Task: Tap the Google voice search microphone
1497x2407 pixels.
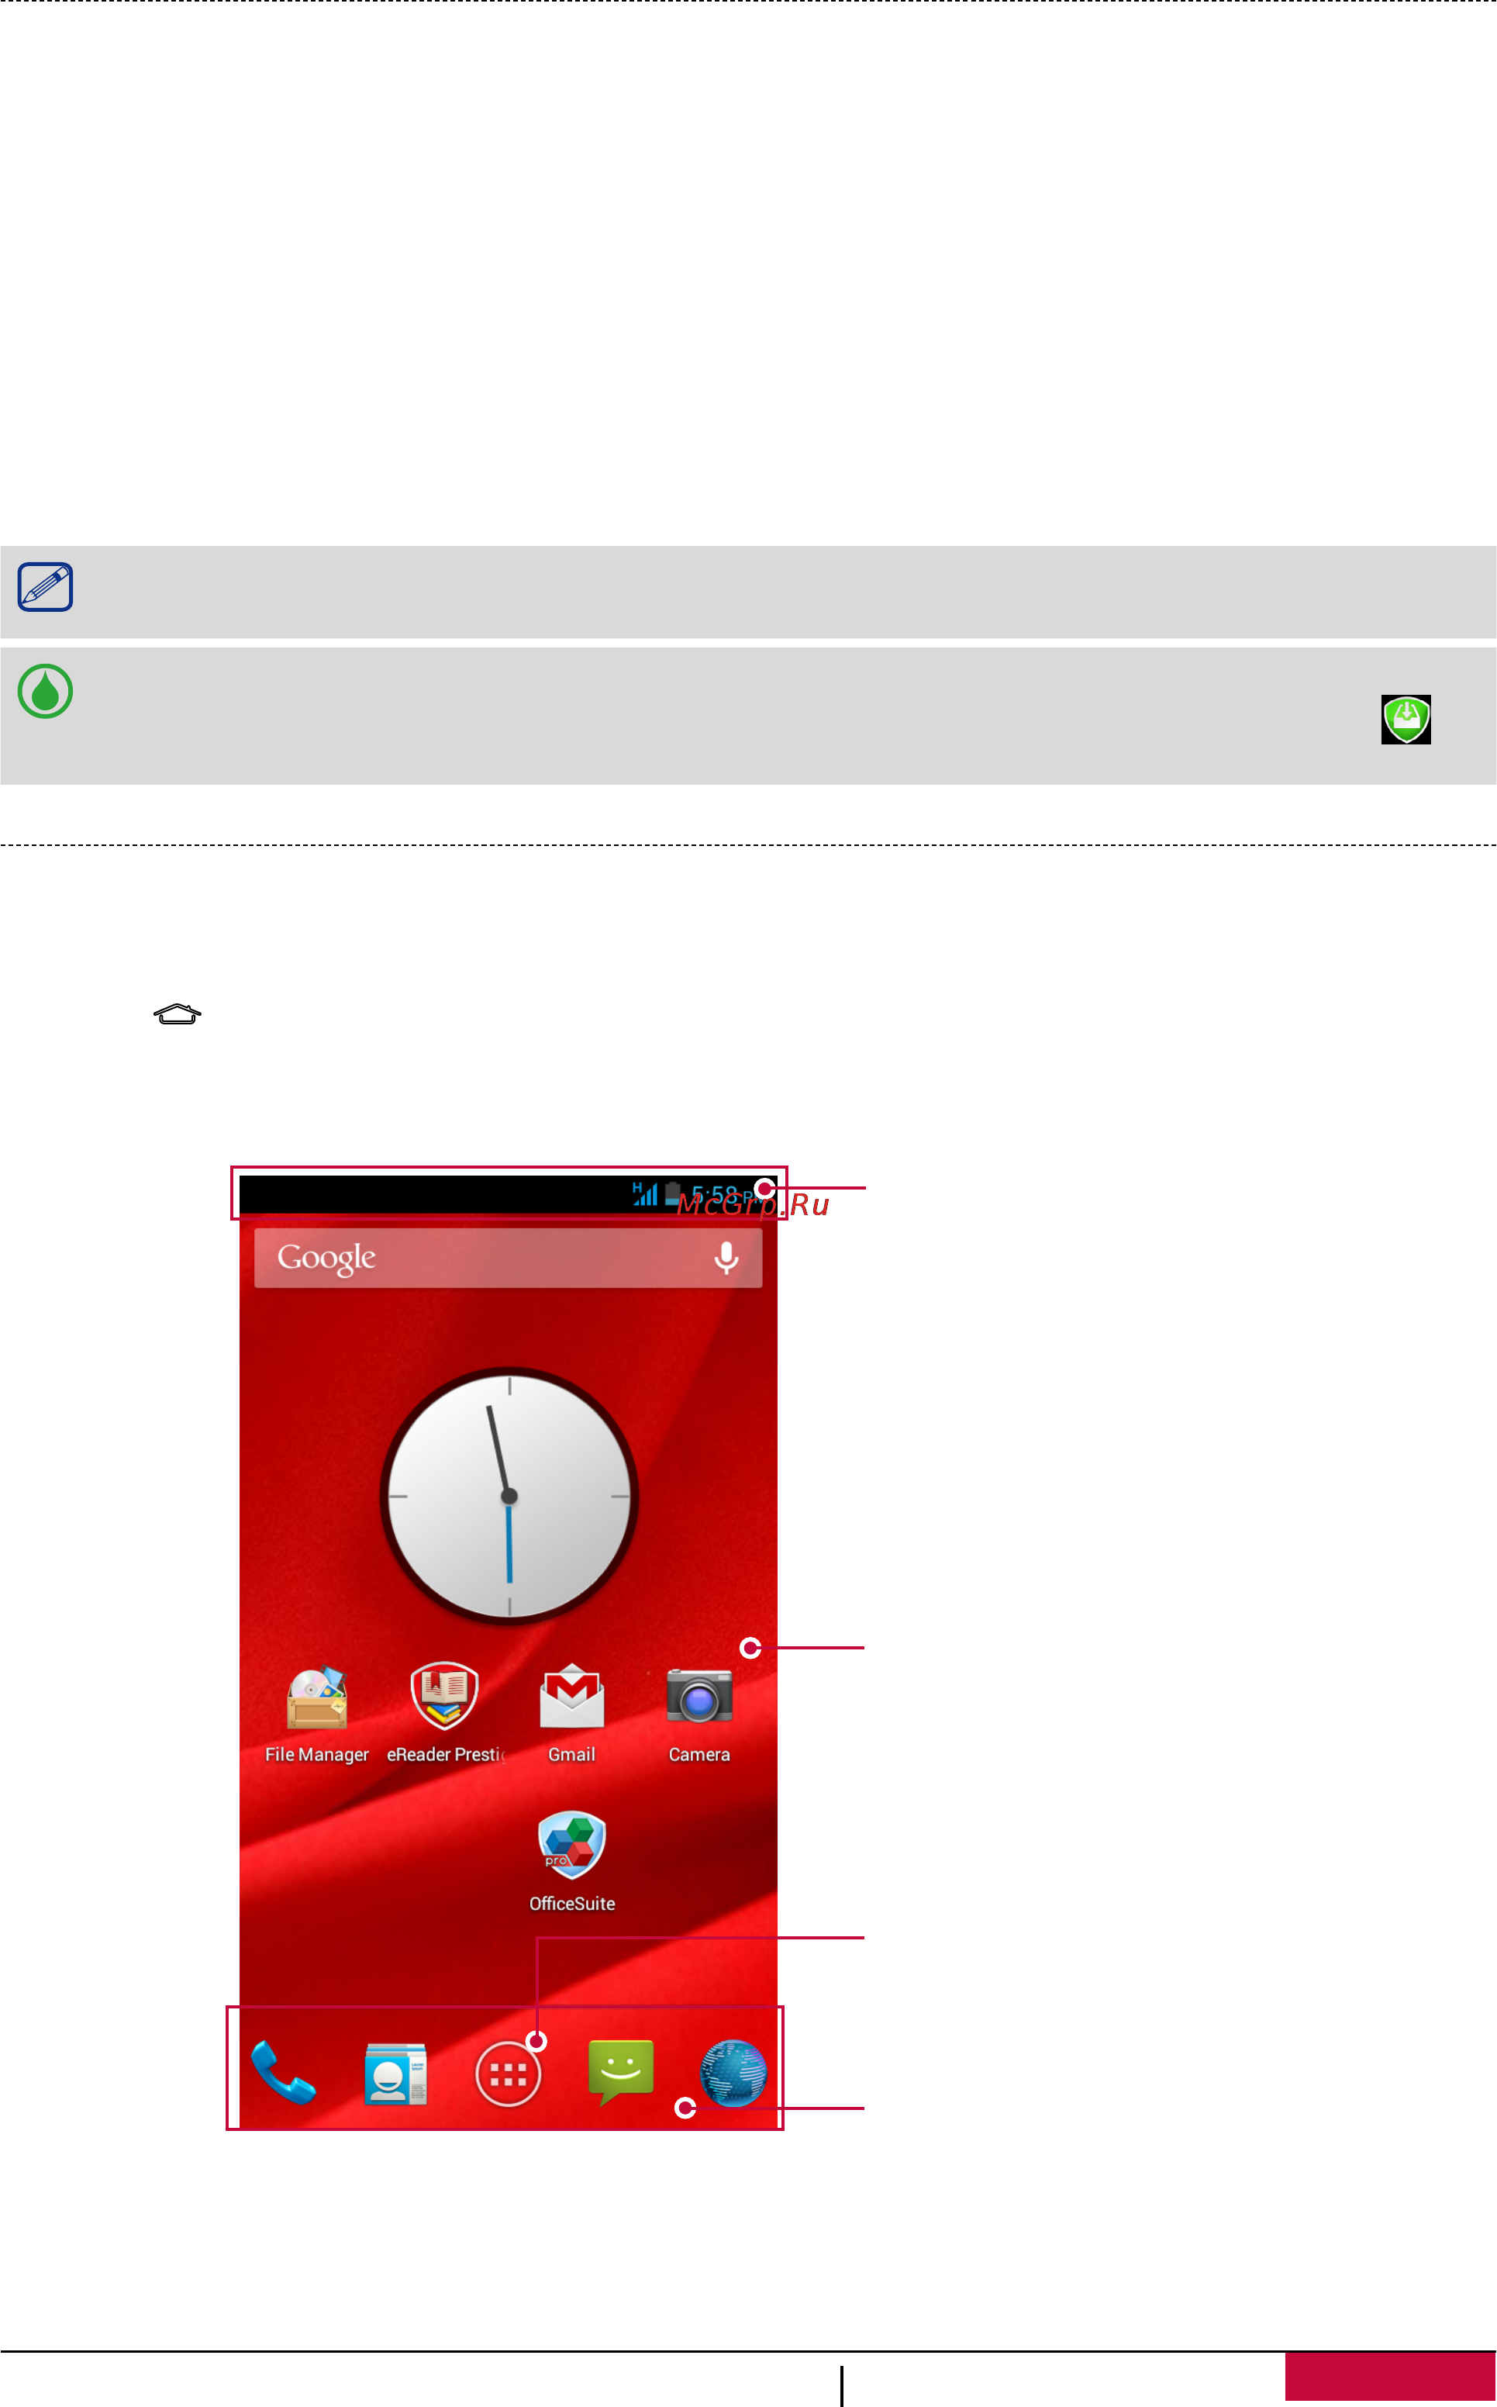Action: tap(726, 1258)
